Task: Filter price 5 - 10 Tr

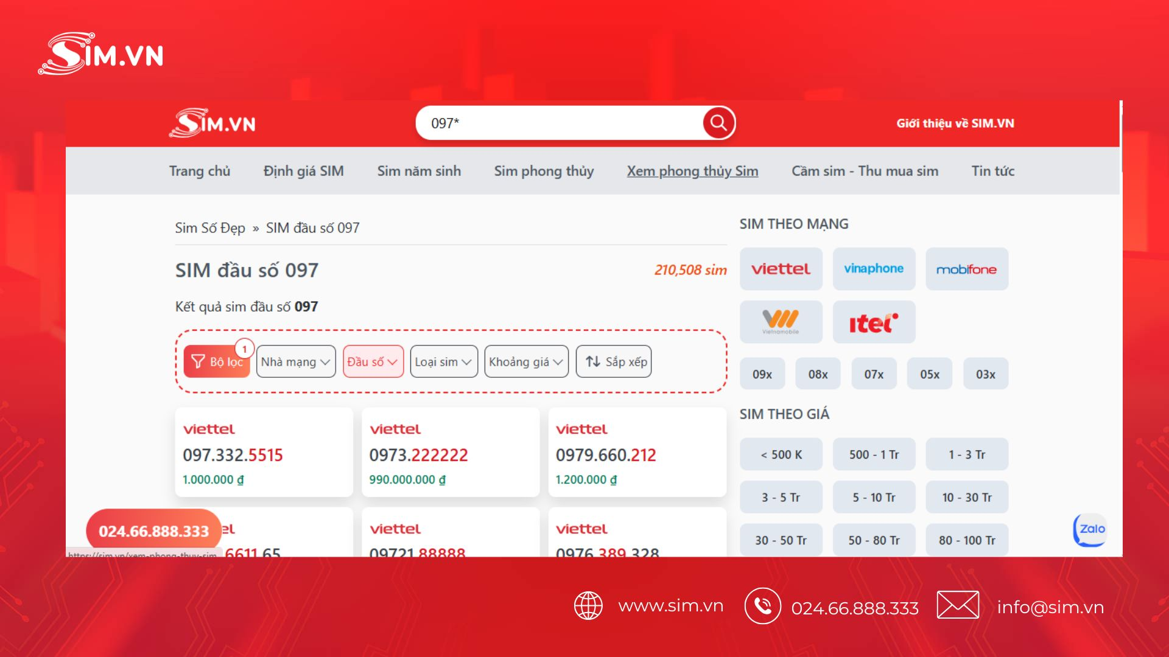Action: point(874,497)
